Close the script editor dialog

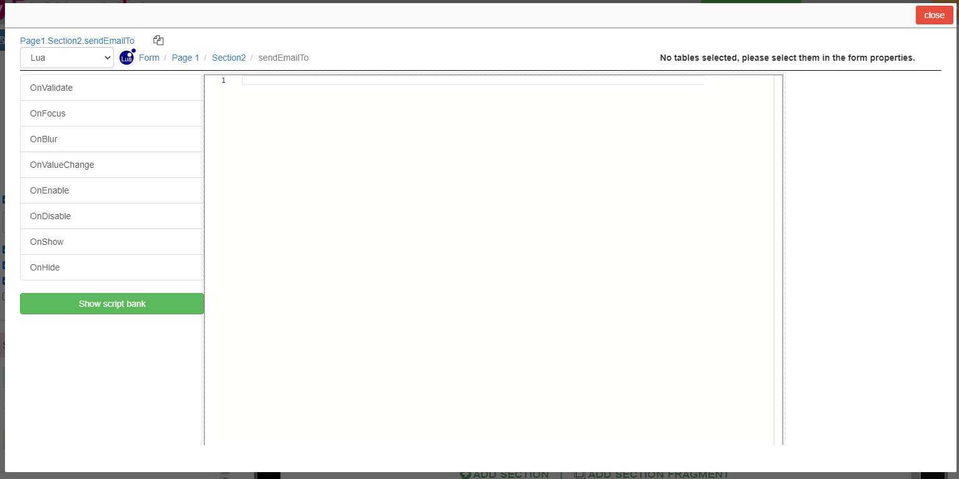coord(934,15)
